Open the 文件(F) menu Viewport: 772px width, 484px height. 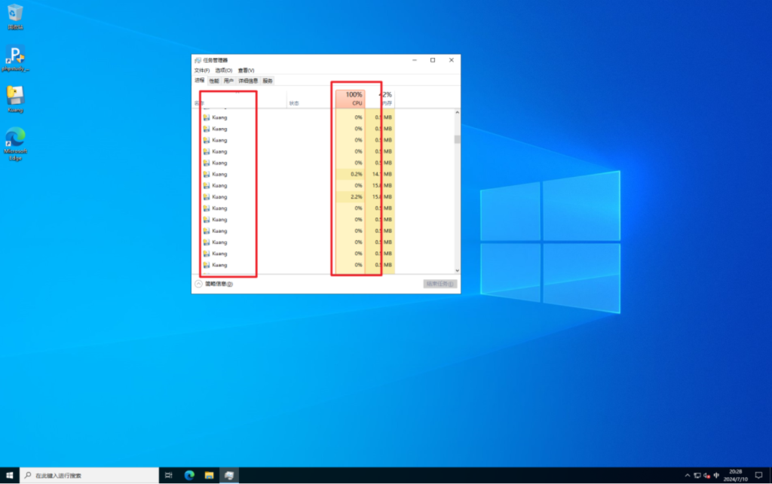click(201, 70)
